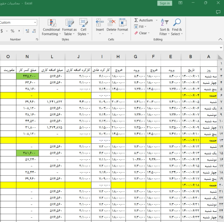
Task: Click the Sign in button
Action: pos(164,3)
